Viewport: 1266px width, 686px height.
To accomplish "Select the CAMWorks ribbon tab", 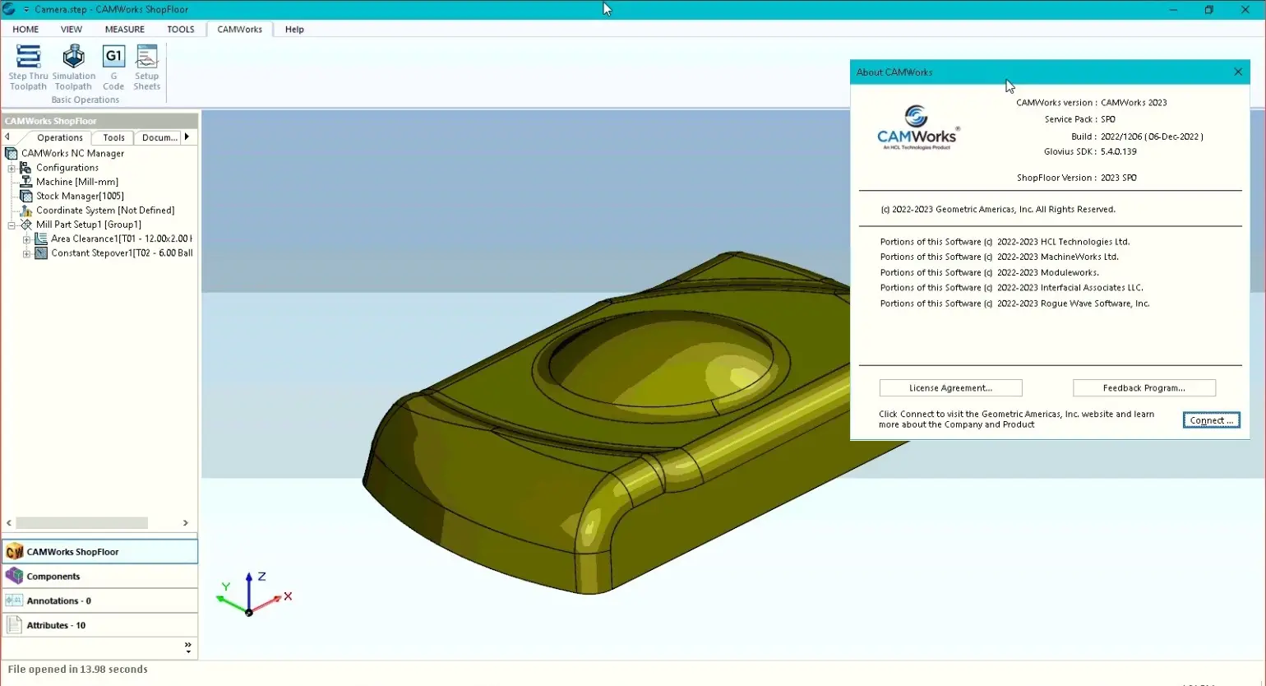I will pos(240,29).
